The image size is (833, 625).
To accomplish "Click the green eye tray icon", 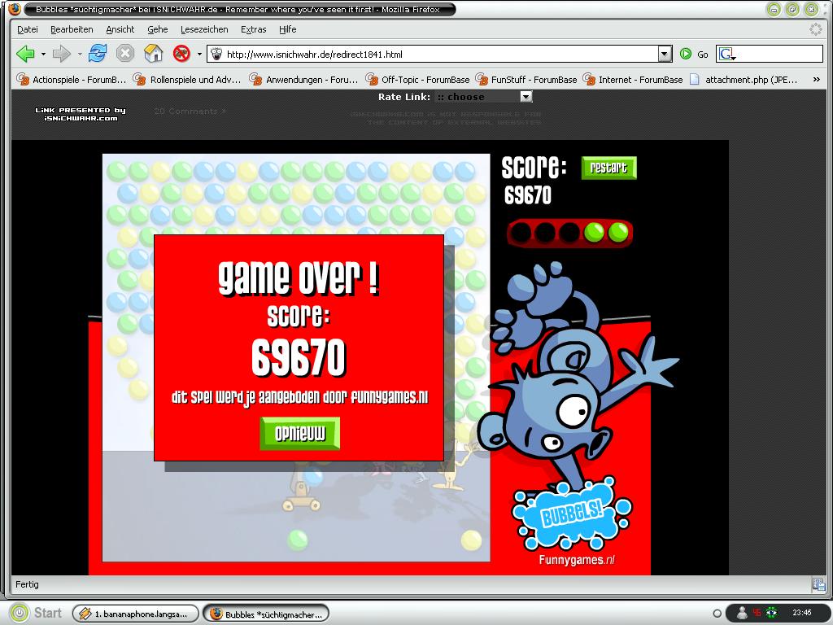I will coord(771,613).
